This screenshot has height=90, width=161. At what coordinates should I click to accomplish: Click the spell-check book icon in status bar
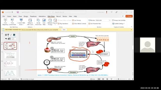point(9,79)
